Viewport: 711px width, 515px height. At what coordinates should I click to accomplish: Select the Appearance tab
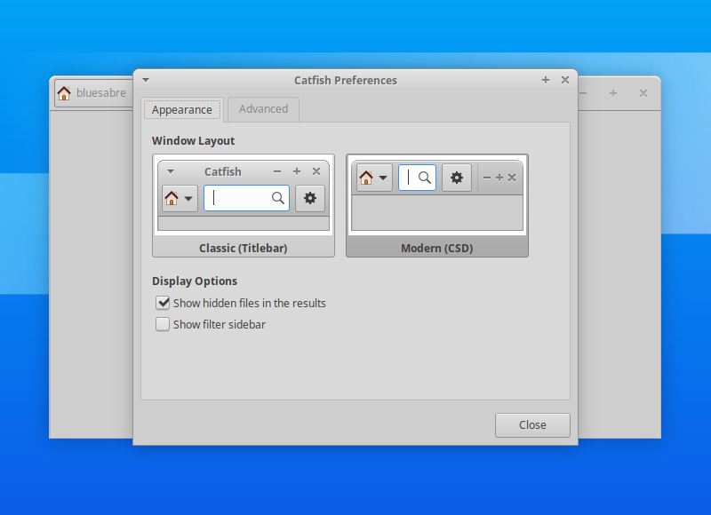coord(182,109)
